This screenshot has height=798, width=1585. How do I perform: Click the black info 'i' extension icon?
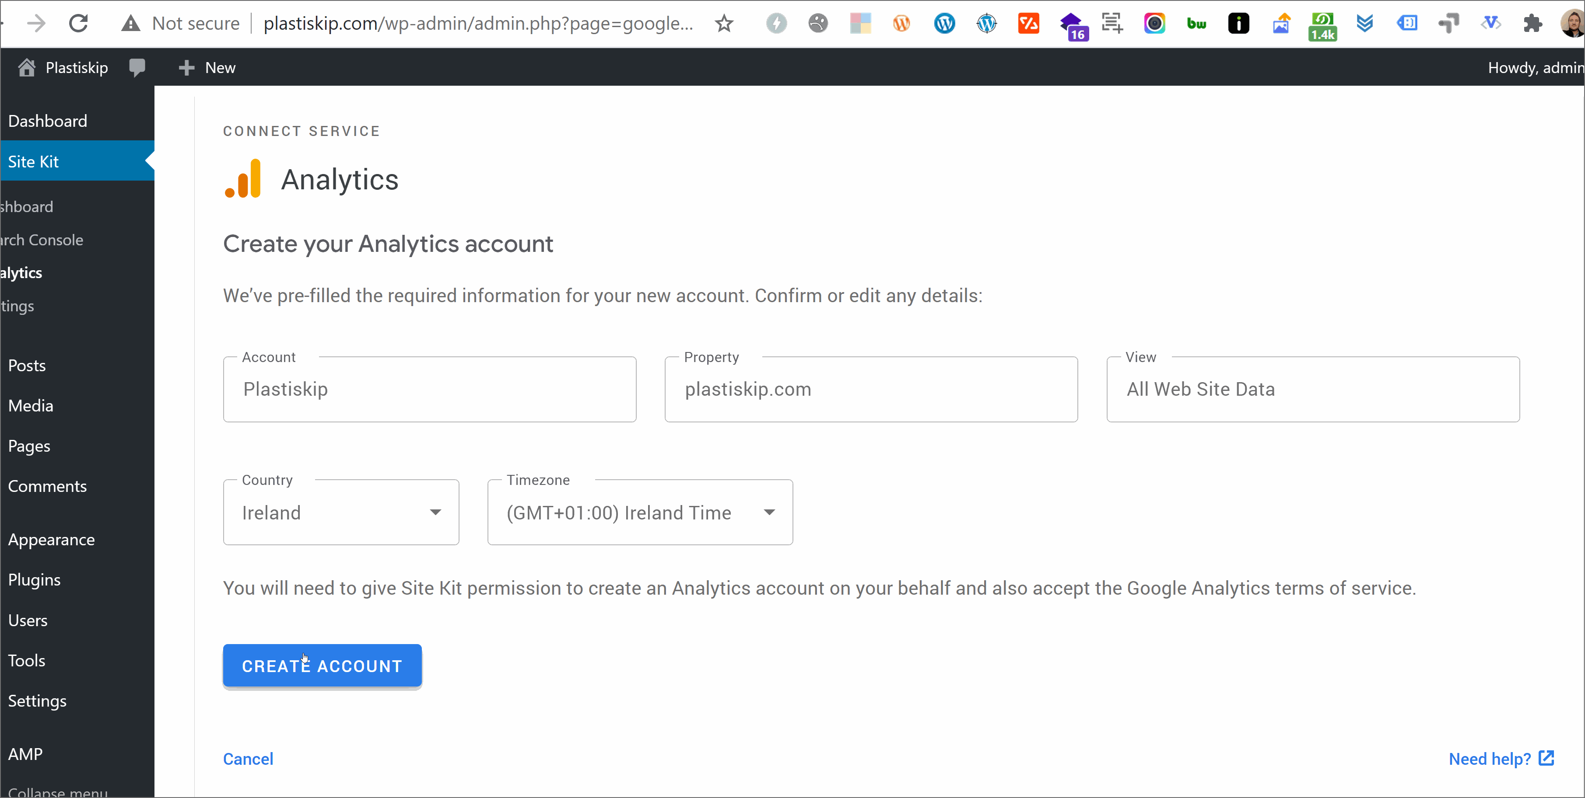click(x=1238, y=23)
